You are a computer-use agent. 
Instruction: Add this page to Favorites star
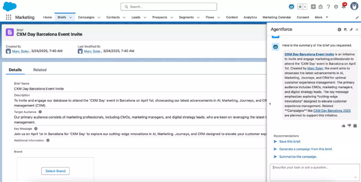pos(300,7)
